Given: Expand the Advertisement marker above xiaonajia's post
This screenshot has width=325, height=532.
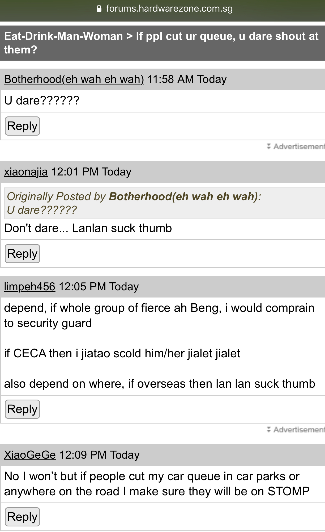Looking at the screenshot, I should [296, 146].
